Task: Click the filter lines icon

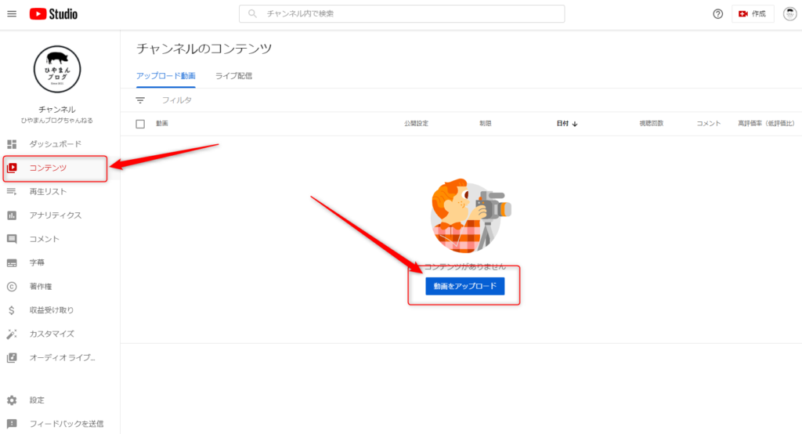Action: (x=140, y=100)
